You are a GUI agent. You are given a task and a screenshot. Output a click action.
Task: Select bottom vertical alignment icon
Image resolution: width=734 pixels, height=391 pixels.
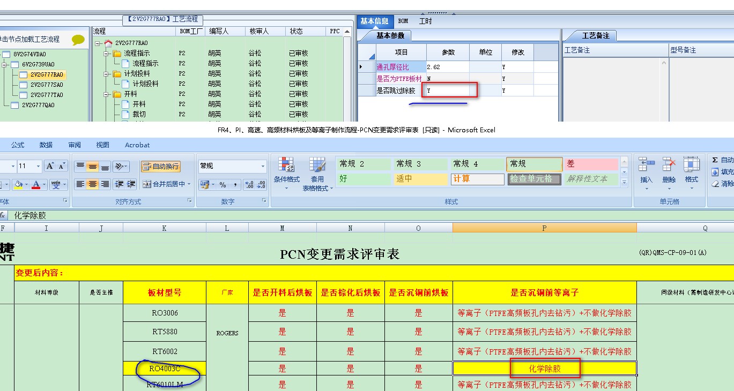click(x=105, y=167)
